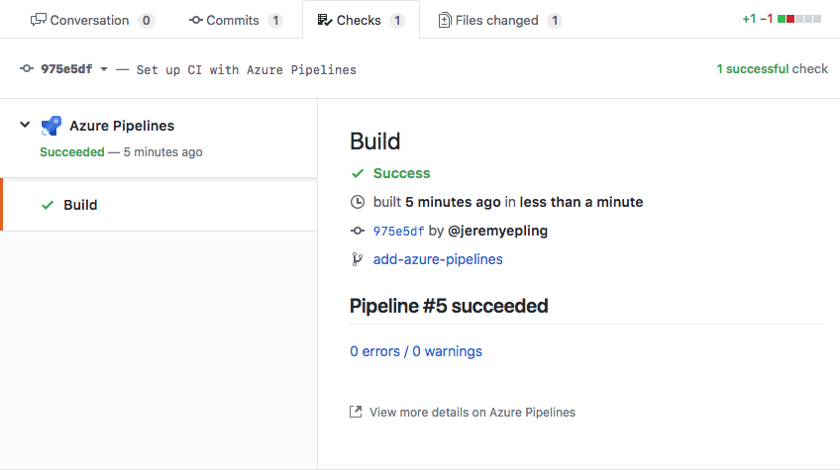Click the external link icon
This screenshot has height=470, width=840.
(356, 412)
